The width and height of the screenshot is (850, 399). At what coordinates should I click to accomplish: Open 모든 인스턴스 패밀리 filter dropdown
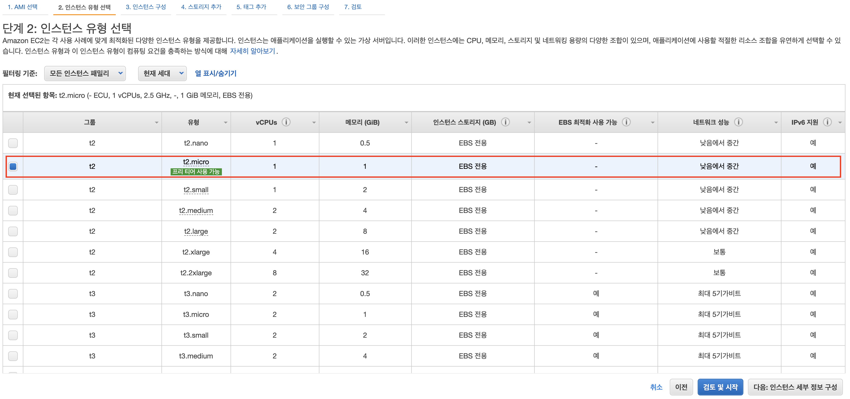tap(85, 74)
